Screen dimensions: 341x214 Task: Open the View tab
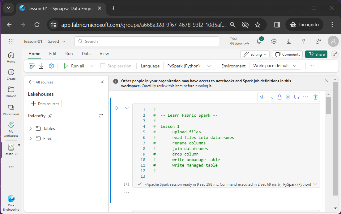(104, 54)
